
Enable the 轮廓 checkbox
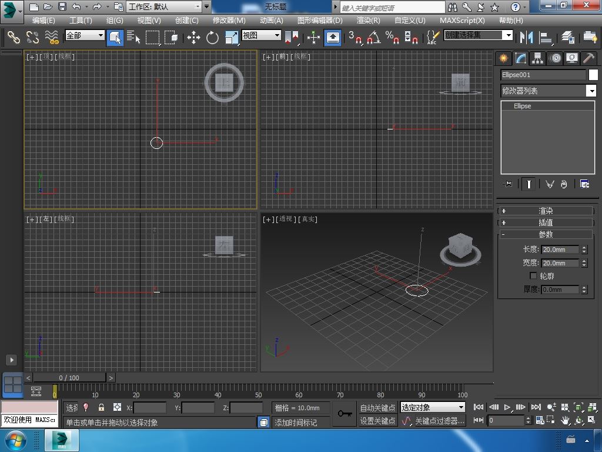[533, 276]
